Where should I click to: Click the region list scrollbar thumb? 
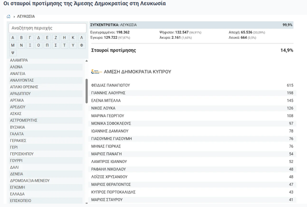click(x=86, y=91)
